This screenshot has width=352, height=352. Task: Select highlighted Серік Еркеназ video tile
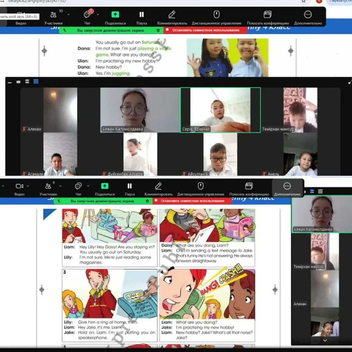click(220, 110)
